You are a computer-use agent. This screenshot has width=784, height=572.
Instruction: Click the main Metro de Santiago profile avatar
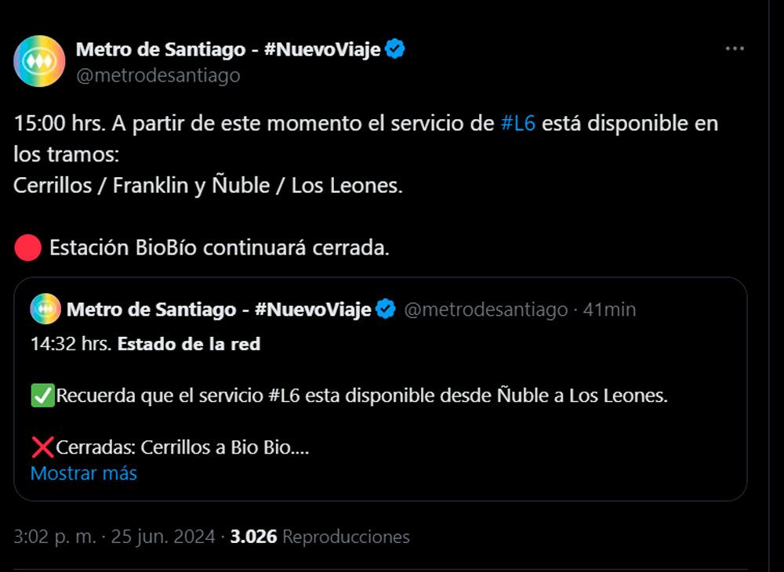[39, 61]
